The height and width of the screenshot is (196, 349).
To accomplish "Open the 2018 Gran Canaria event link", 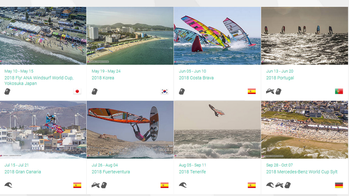I will coord(23,172).
